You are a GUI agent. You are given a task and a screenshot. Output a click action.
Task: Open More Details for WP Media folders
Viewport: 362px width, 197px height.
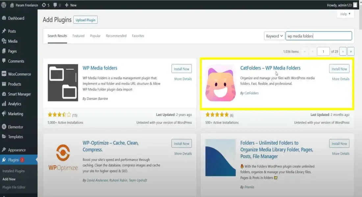(x=183, y=79)
